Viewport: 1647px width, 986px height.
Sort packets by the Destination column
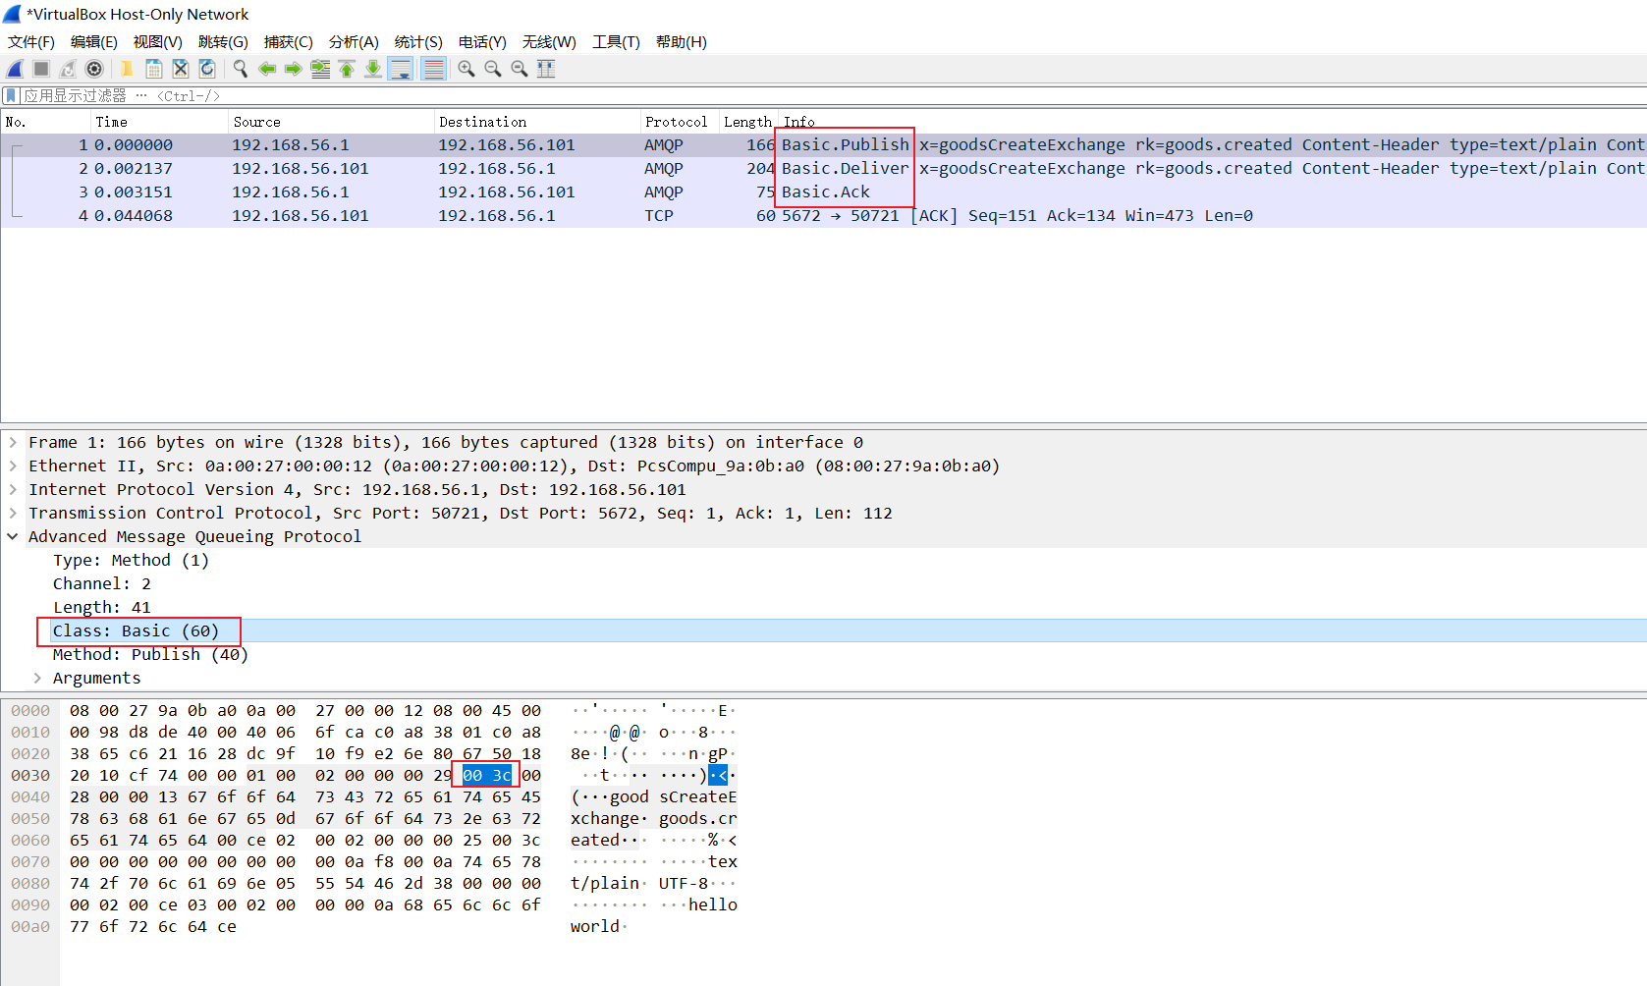click(x=537, y=122)
